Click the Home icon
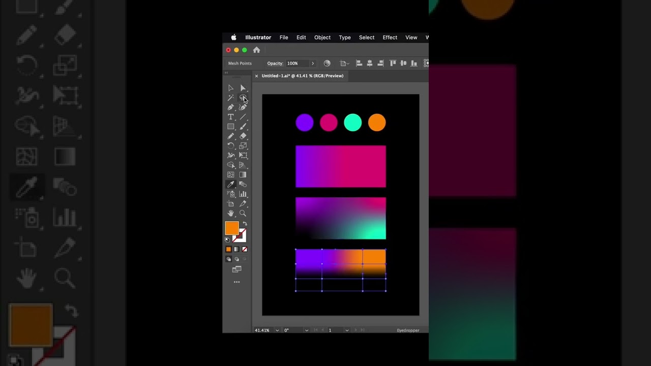 (x=256, y=50)
